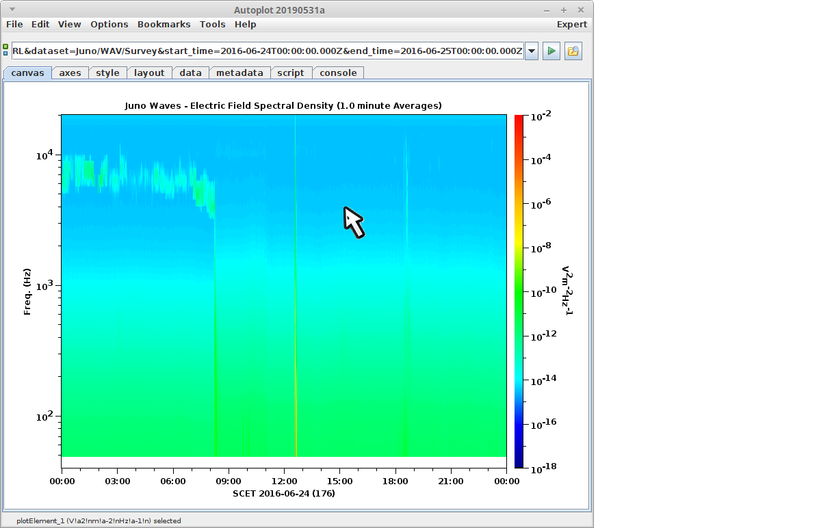This screenshot has width=819, height=528.
Task: Show the console tab
Action: pyautogui.click(x=338, y=73)
